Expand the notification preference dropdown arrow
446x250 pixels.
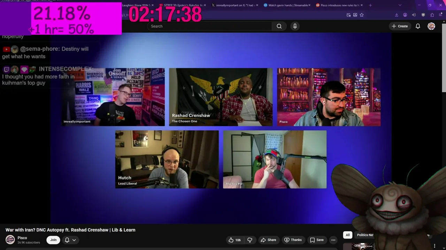click(74, 240)
